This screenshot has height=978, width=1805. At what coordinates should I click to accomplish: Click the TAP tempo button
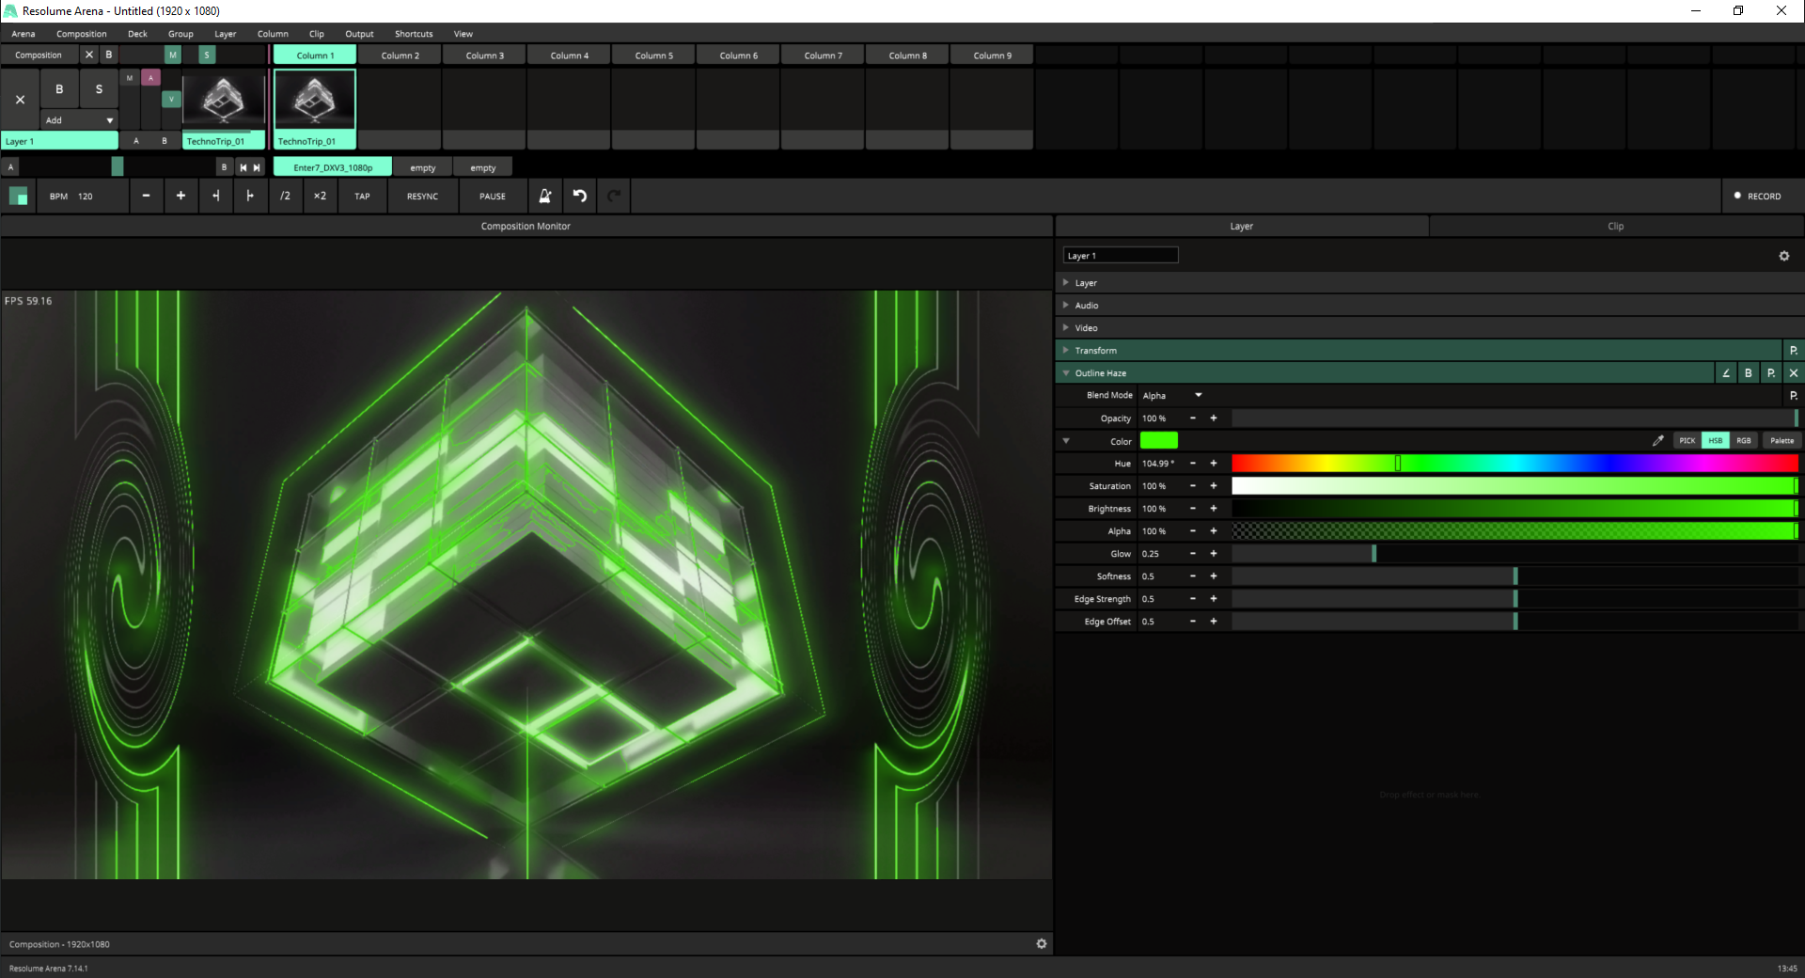pyautogui.click(x=362, y=196)
